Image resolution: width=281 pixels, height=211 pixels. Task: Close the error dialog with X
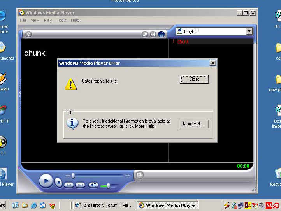tap(213, 63)
